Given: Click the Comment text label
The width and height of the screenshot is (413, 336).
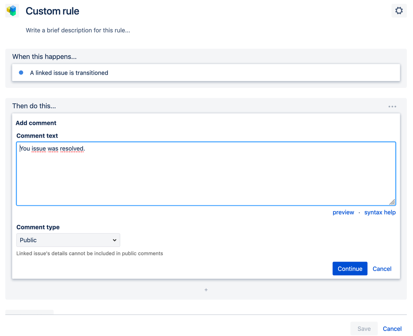Looking at the screenshot, I should (37, 136).
